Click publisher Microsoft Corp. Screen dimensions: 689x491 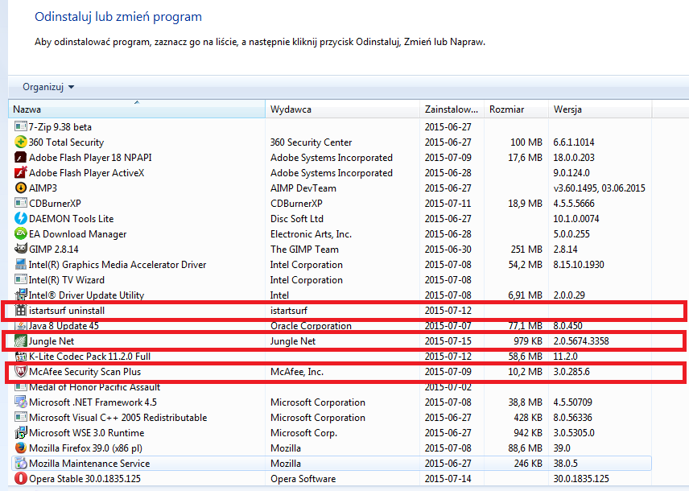pyautogui.click(x=303, y=432)
